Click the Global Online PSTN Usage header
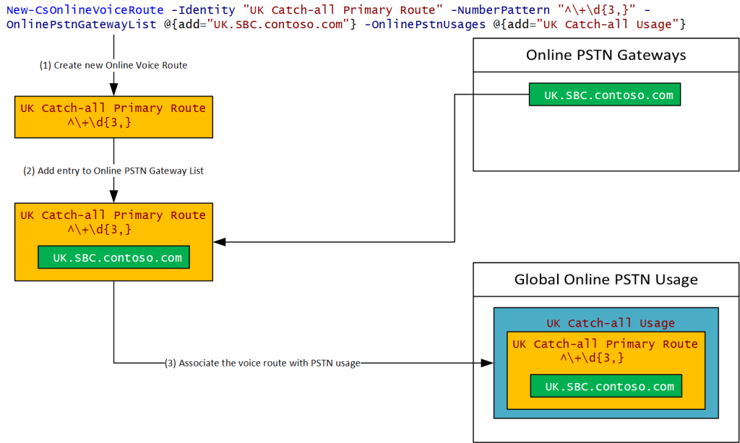This screenshot has width=740, height=443. [606, 279]
